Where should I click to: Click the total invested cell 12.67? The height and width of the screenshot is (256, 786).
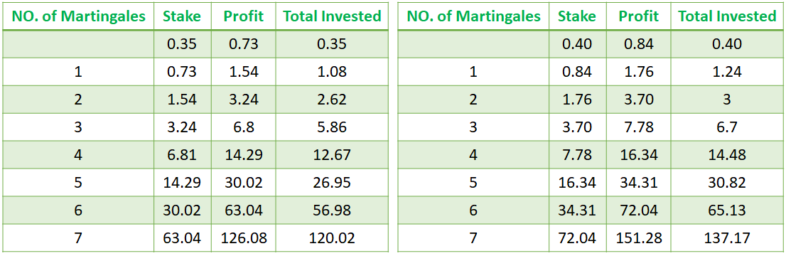[332, 154]
